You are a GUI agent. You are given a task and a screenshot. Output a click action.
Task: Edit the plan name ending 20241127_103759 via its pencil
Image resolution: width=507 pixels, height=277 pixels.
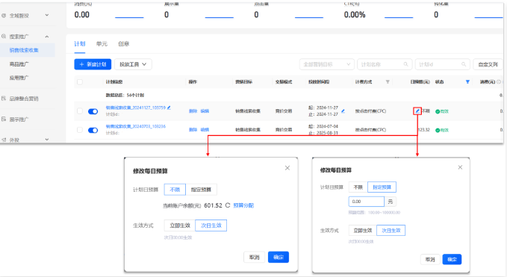click(x=169, y=108)
